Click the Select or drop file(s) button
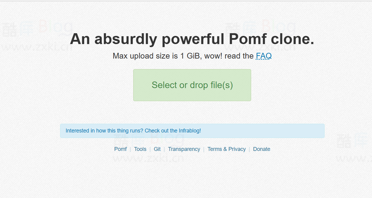The height and width of the screenshot is (198, 372). (192, 85)
